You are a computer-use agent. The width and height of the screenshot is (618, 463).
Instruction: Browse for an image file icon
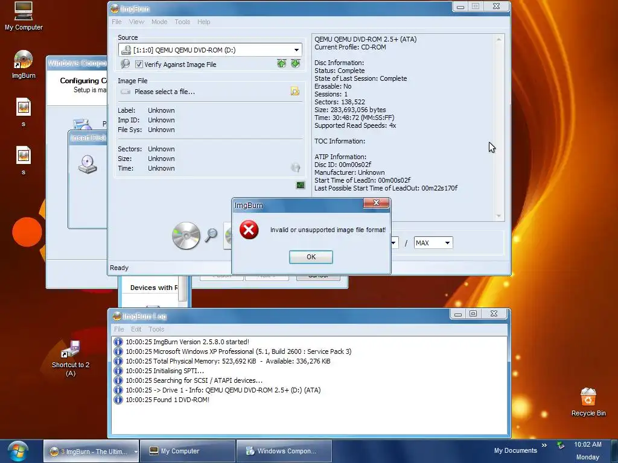[295, 92]
